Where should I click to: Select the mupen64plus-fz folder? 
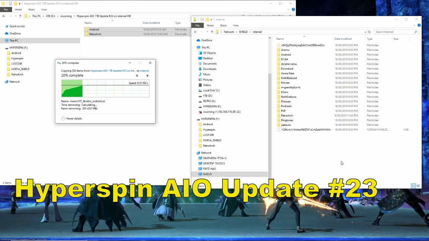[x=290, y=87]
